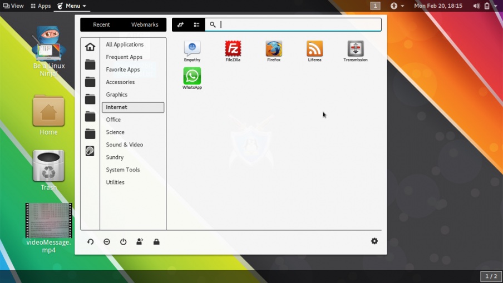Toggle the swap view arrows icon

pyautogui.click(x=180, y=24)
